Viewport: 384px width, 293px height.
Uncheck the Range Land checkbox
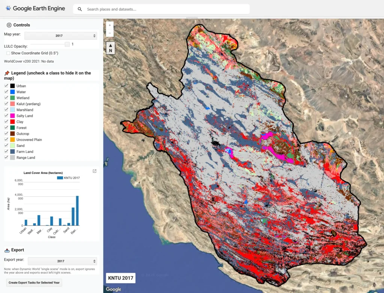pyautogui.click(x=6, y=157)
